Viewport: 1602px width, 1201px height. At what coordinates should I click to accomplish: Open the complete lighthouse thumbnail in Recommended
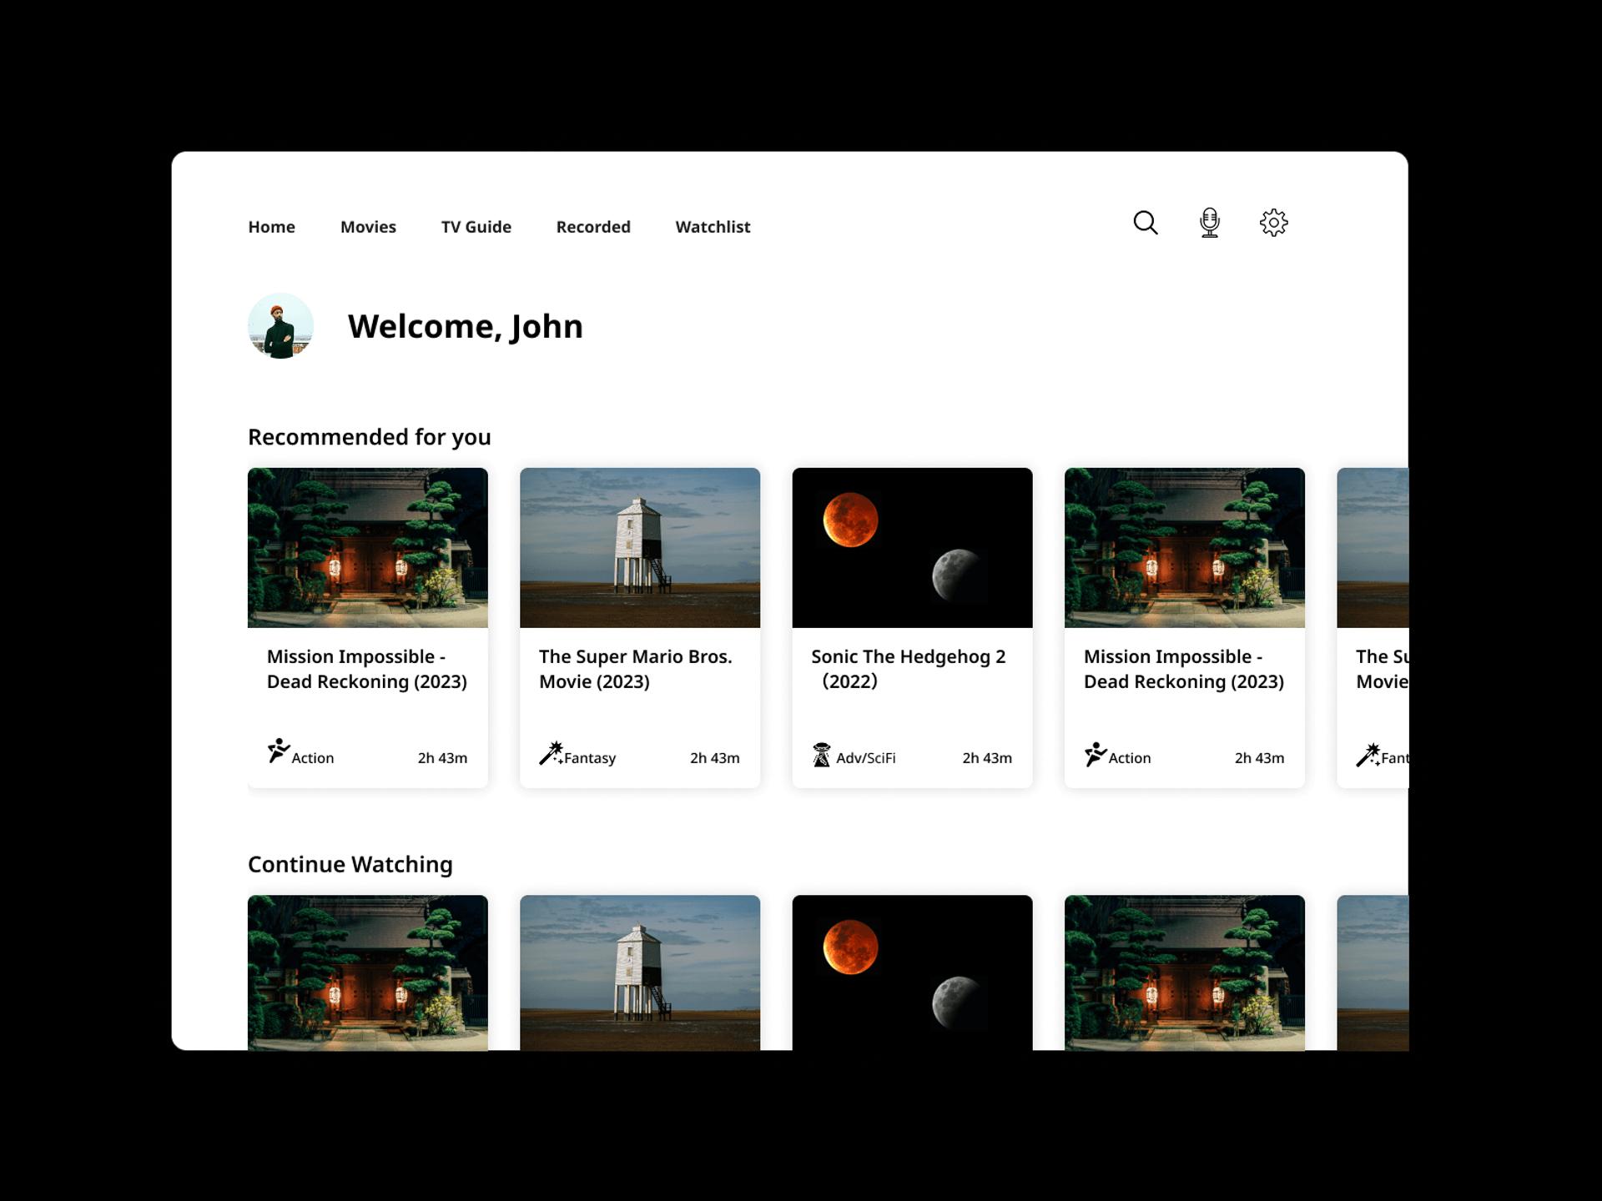[640, 548]
